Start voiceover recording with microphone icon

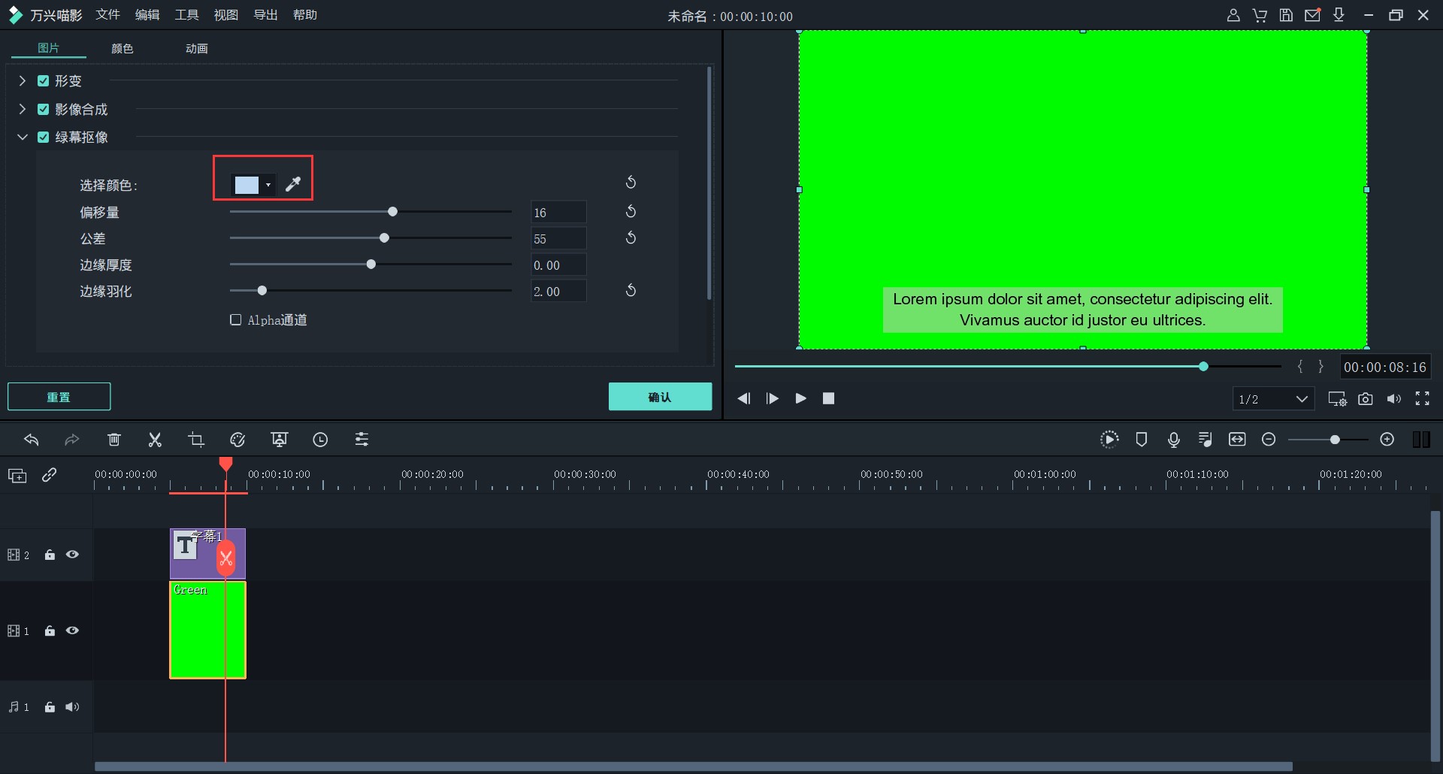pyautogui.click(x=1173, y=440)
